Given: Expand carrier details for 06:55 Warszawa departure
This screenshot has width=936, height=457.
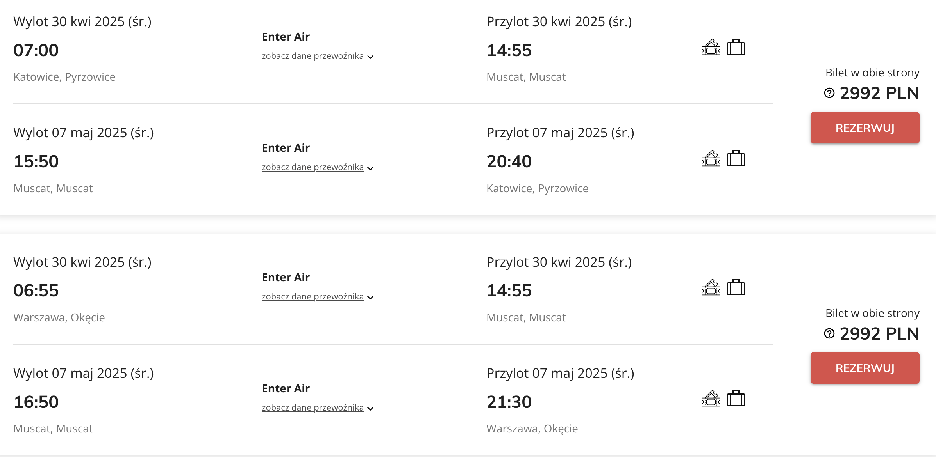Looking at the screenshot, I should tap(318, 297).
